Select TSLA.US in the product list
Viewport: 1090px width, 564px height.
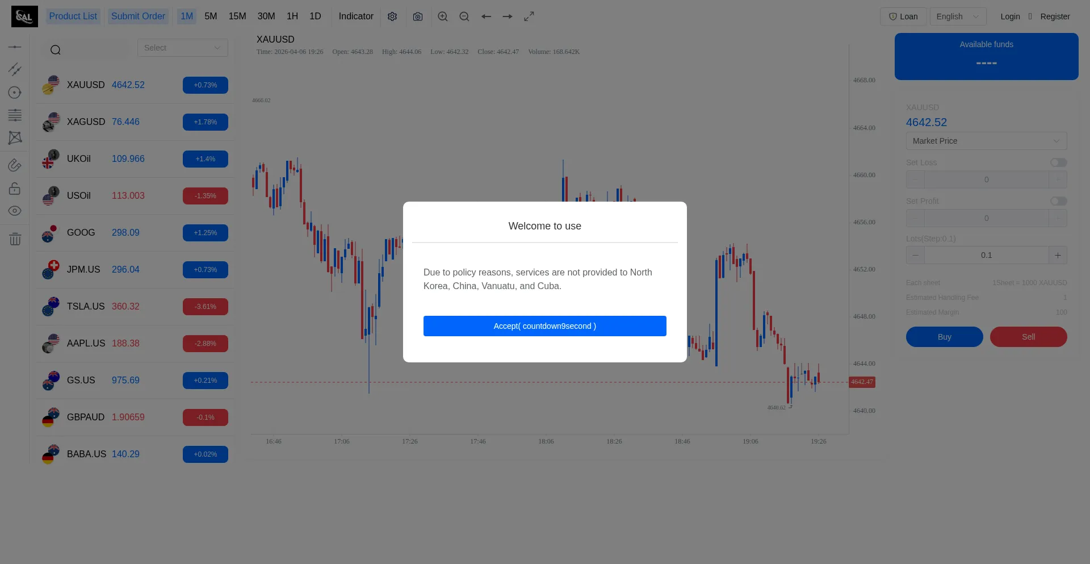[x=135, y=307]
